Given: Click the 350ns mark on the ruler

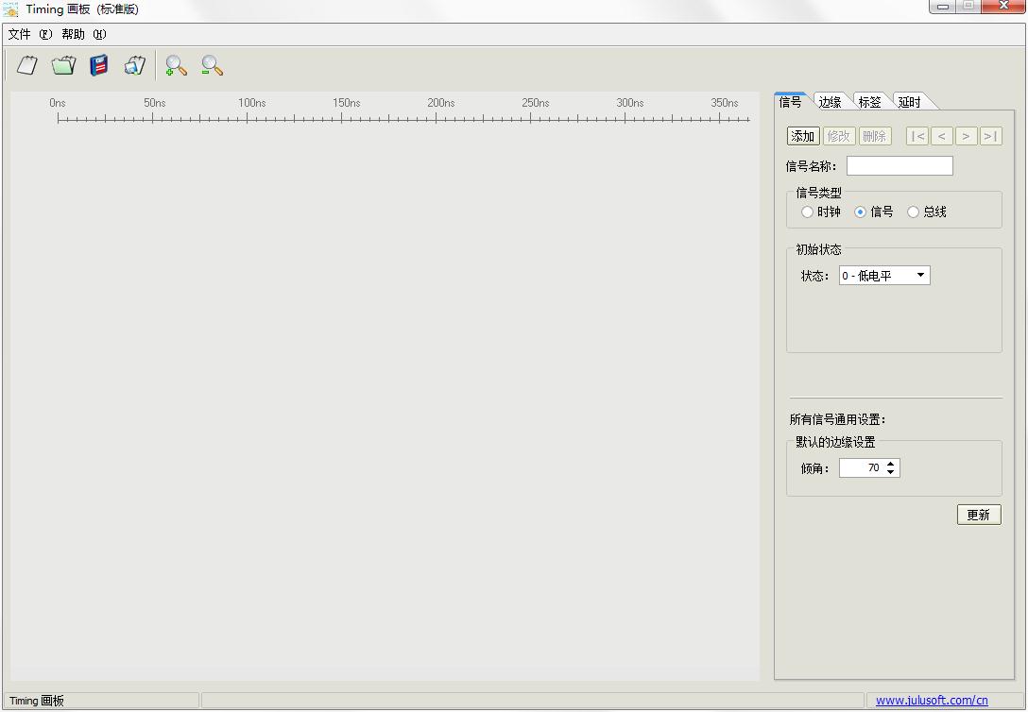Looking at the screenshot, I should pos(725,103).
